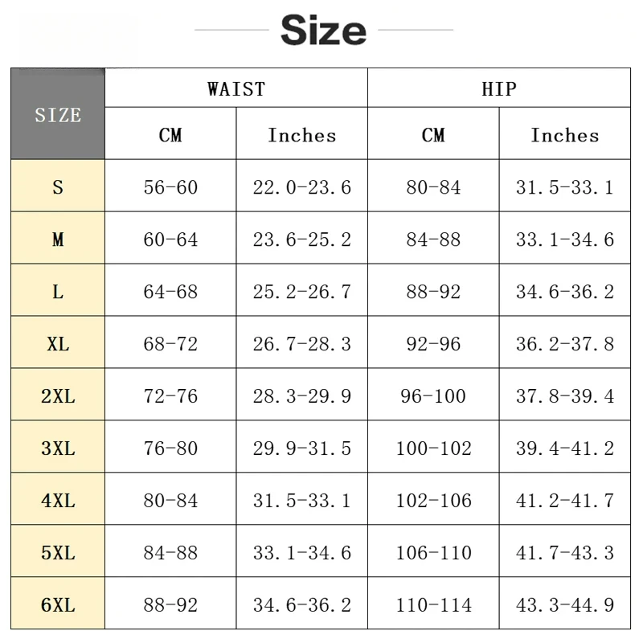Click the Size title heading
This screenshot has width=643, height=643.
point(324,30)
